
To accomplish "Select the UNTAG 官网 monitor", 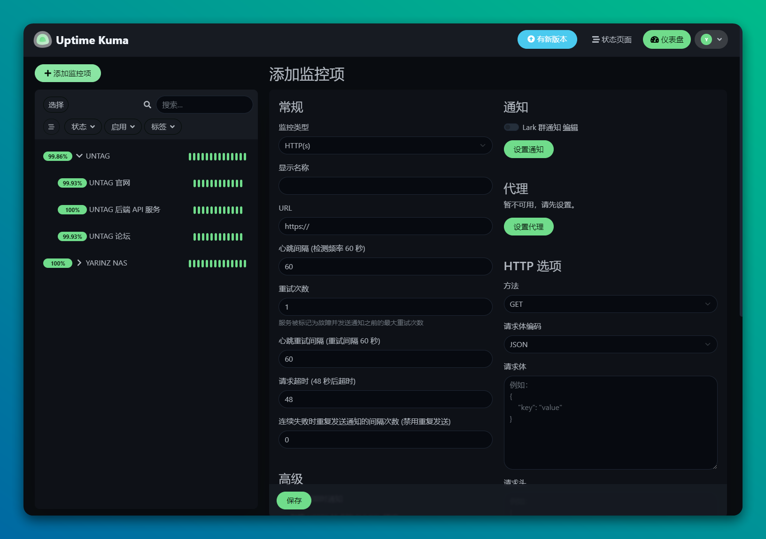I will [x=109, y=183].
